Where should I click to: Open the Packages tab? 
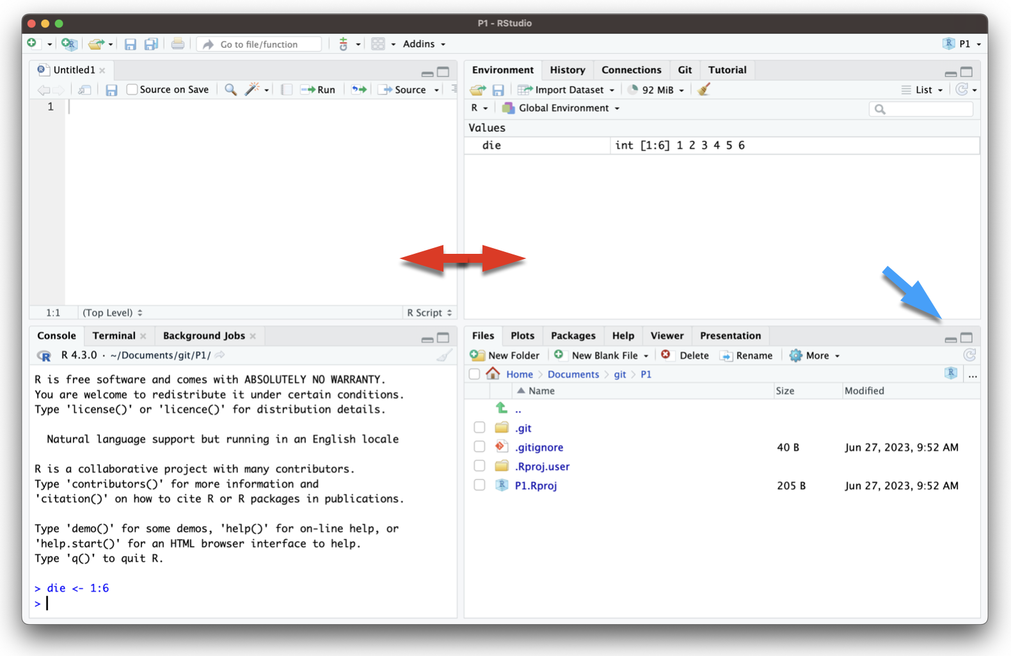[x=573, y=336]
